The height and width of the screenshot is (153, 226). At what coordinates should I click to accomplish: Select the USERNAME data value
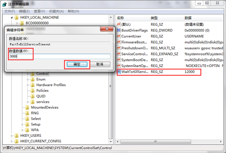point(194,36)
